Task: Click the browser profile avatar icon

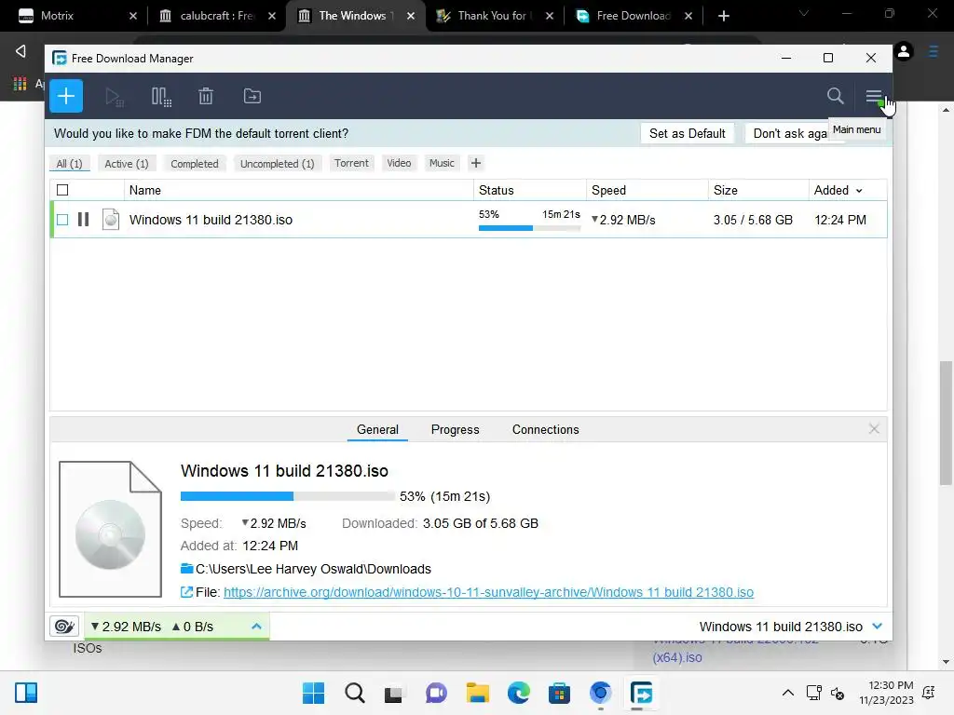Action: (904, 52)
